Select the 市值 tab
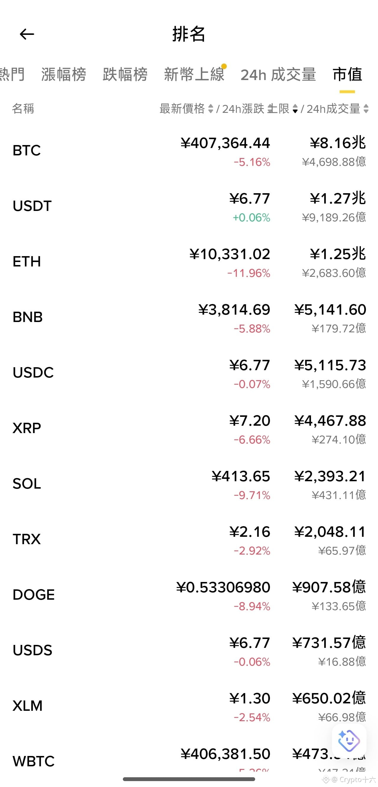The image size is (378, 787). (x=348, y=74)
